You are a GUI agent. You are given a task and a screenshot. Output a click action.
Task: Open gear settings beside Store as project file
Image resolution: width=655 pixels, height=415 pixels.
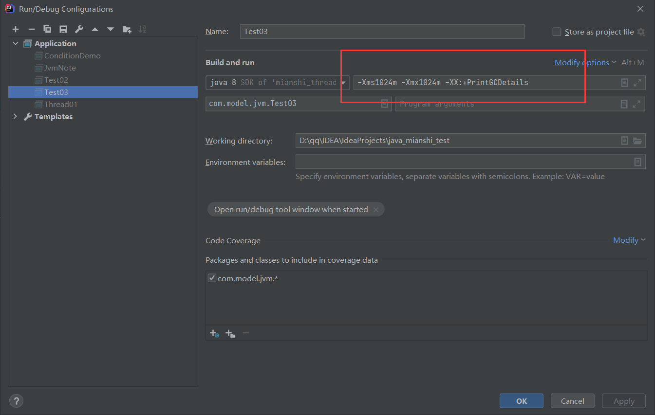coord(641,32)
